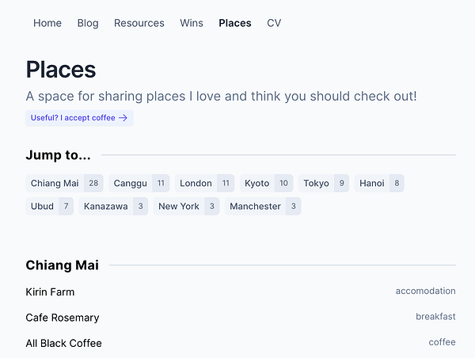Viewport: 475px width, 358px height.
Task: Select the Places navigation item
Action: (x=235, y=23)
